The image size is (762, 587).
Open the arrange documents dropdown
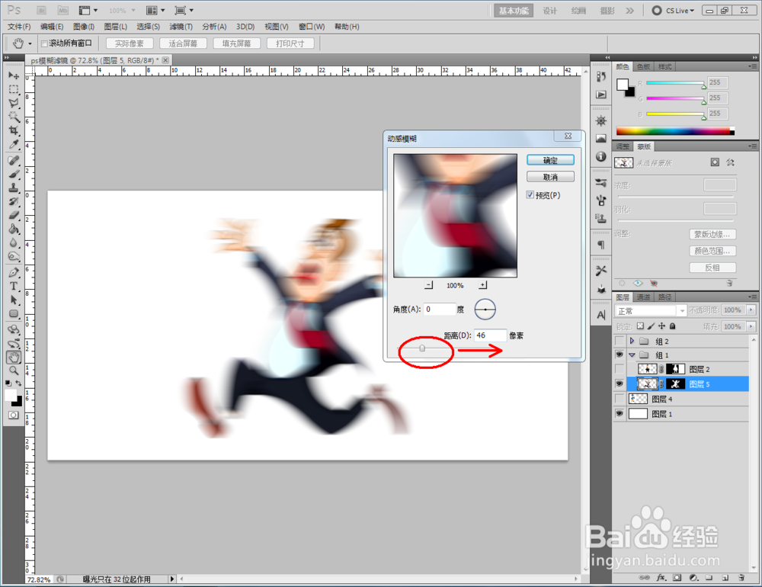point(156,10)
